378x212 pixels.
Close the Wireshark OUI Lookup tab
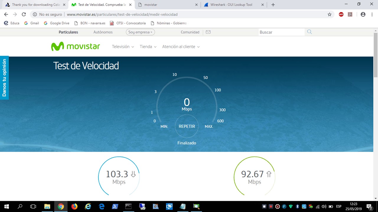(263, 5)
